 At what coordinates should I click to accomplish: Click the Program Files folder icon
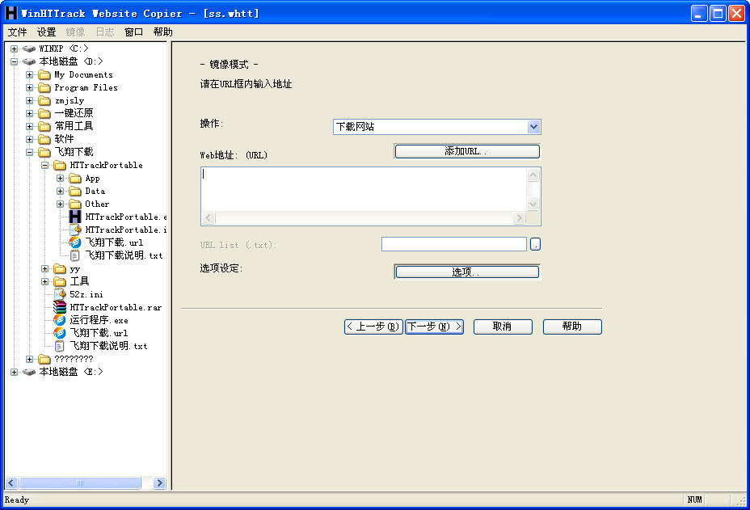(44, 87)
